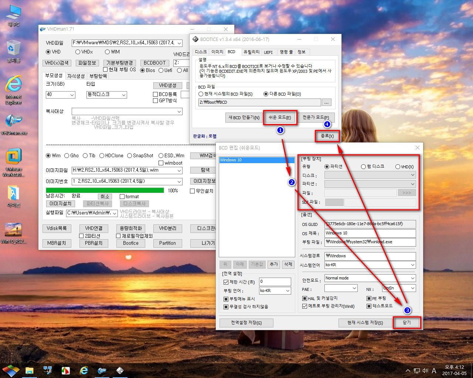Switch to VHDman taskbar button
This screenshot has height=378, width=473.
click(102, 370)
